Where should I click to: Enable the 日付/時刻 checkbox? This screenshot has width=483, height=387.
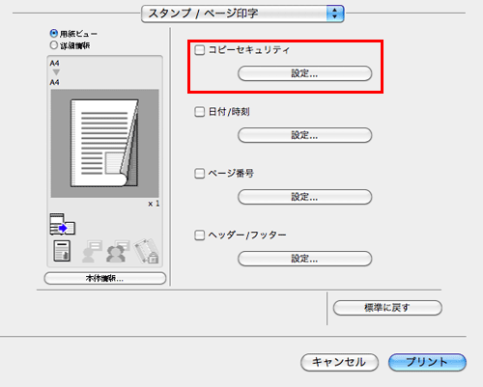(200, 112)
